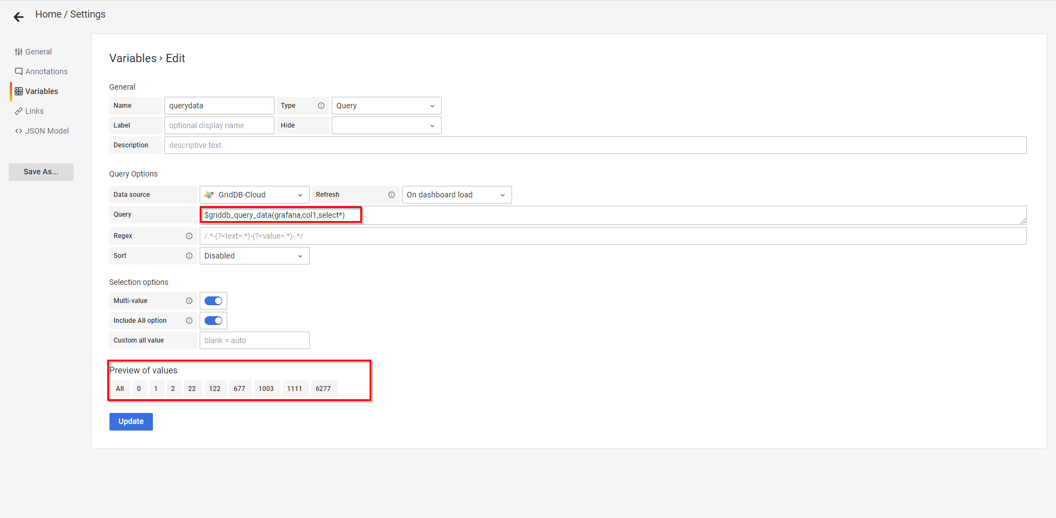1056x518 pixels.
Task: Toggle the Multi-value switch
Action: pos(213,301)
